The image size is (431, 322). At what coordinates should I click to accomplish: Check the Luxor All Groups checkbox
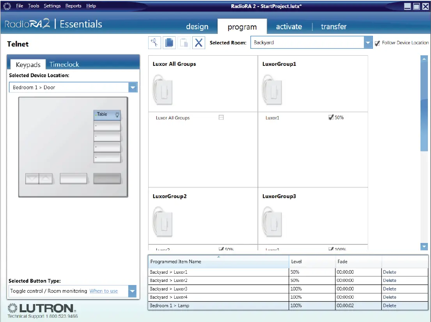point(221,117)
